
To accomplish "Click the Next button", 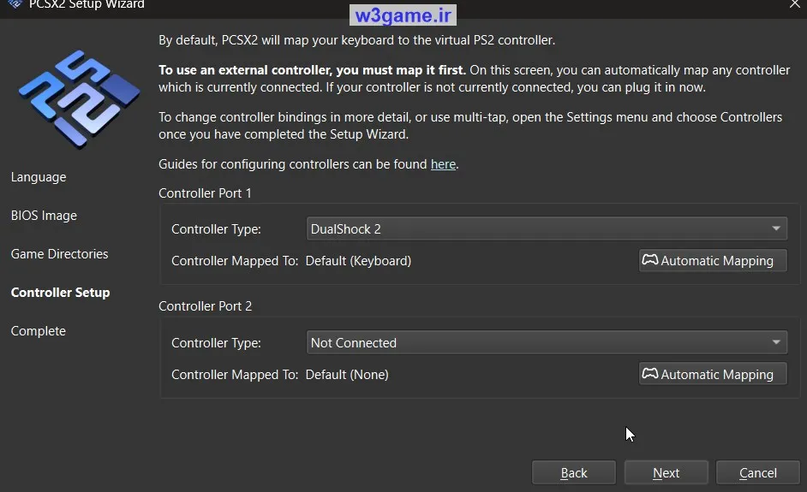I will tap(666, 472).
